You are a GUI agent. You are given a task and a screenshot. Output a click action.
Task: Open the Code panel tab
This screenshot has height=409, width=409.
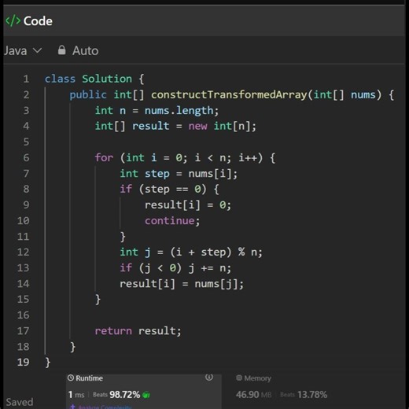point(29,21)
